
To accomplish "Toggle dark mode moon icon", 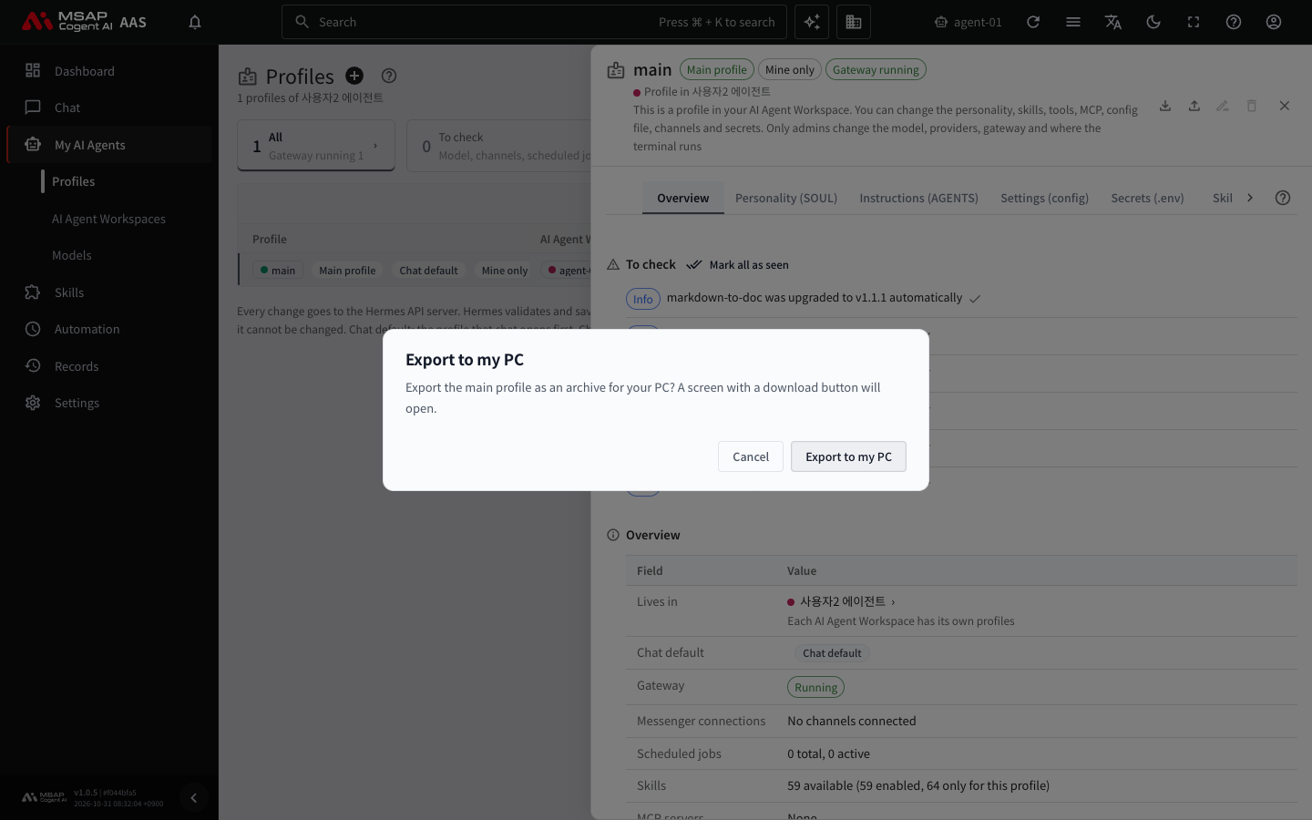I will coord(1153,22).
